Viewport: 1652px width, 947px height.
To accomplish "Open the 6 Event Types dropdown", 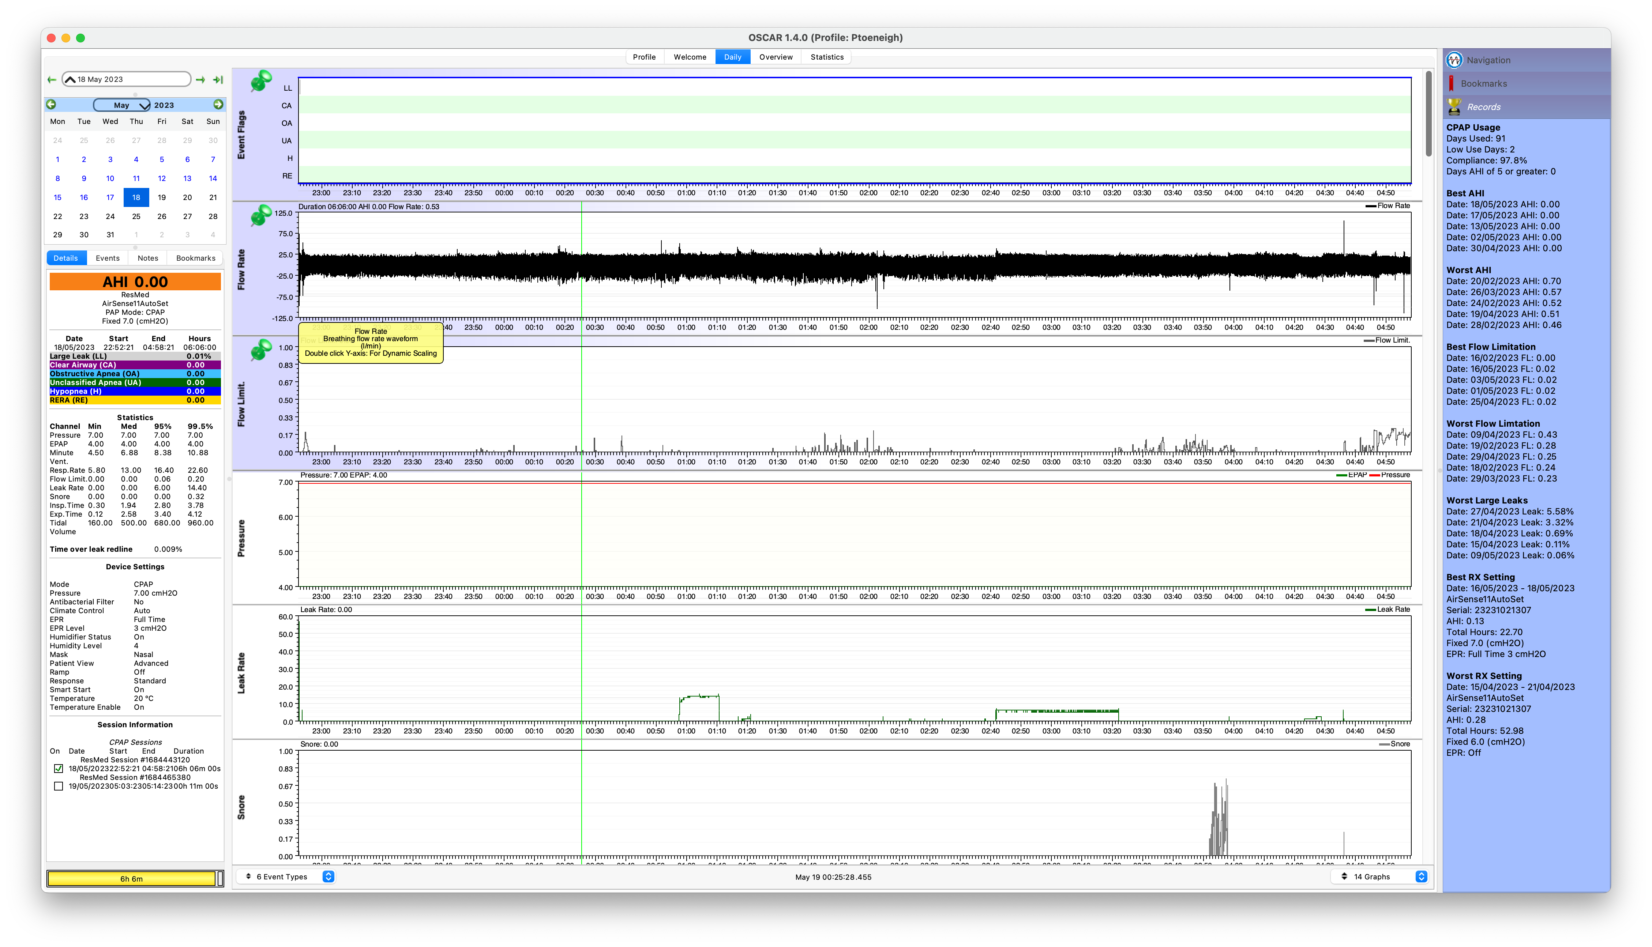I will click(285, 877).
